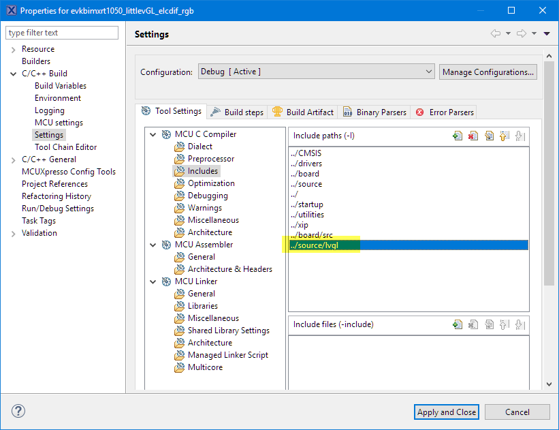The height and width of the screenshot is (430, 559).
Task: Click the Edit include path icon
Action: 489,136
